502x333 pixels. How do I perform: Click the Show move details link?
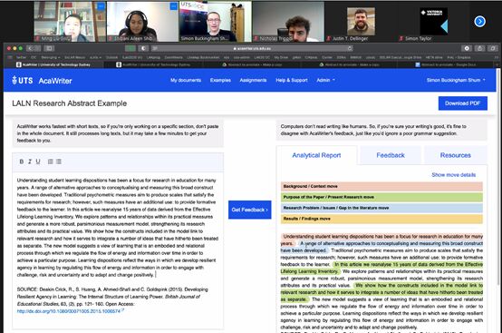(x=453, y=175)
